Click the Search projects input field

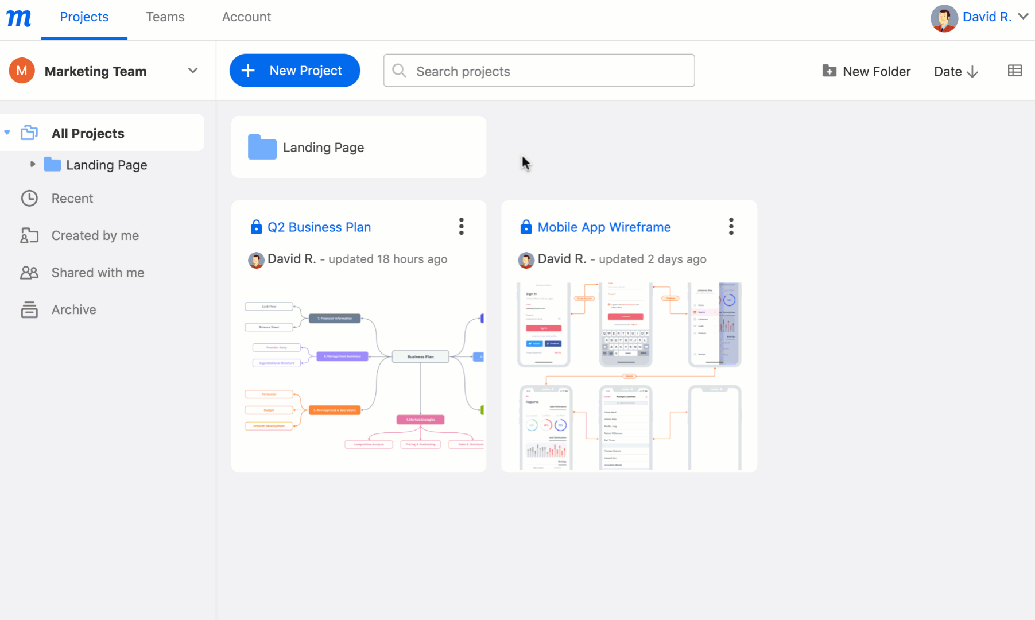coord(538,70)
